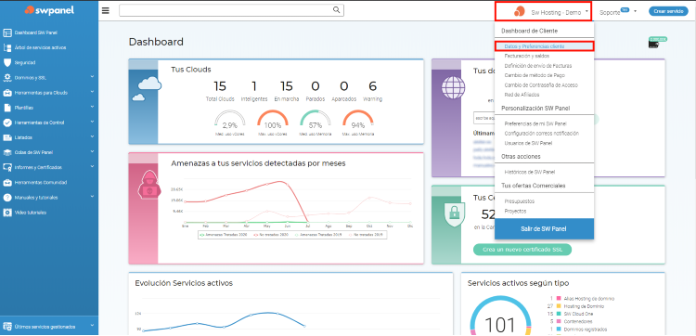The image size is (696, 336).
Task: Open Preferencias de mi SW Panel
Action: pyautogui.click(x=535, y=123)
